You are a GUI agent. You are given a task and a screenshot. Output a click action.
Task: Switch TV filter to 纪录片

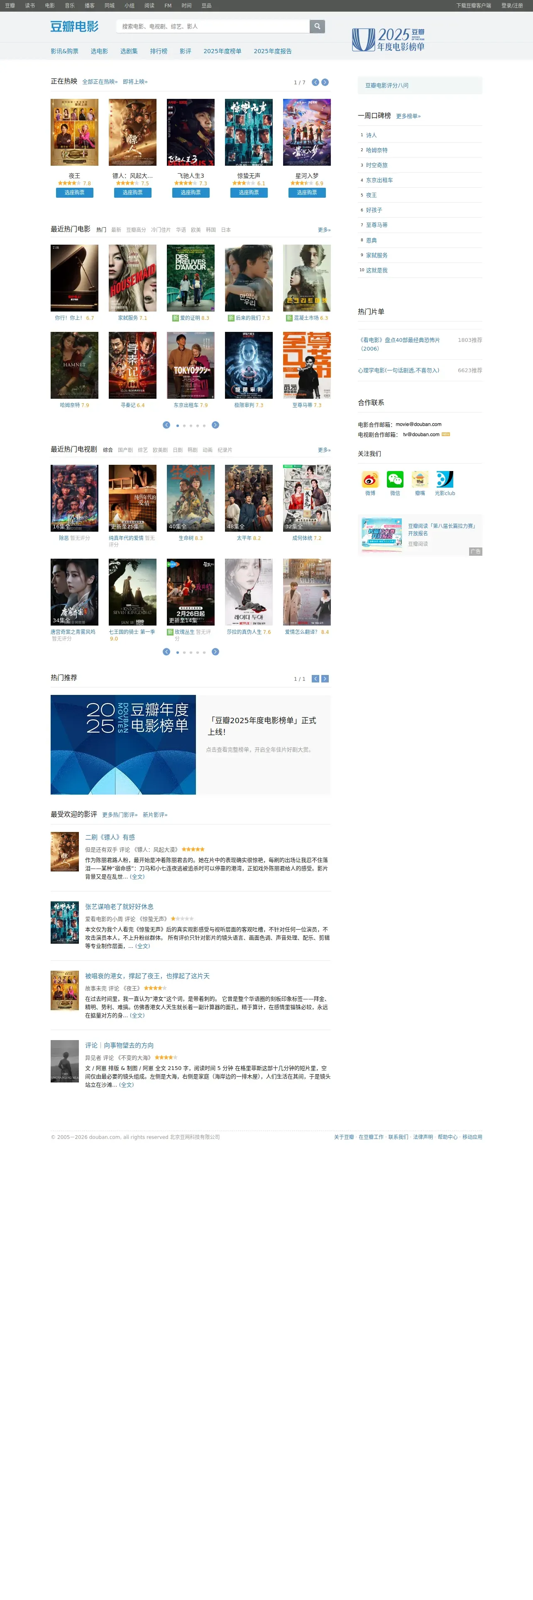pyautogui.click(x=225, y=450)
